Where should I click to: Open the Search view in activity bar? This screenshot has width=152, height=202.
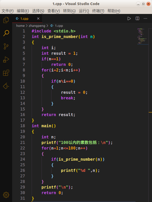[6, 33]
